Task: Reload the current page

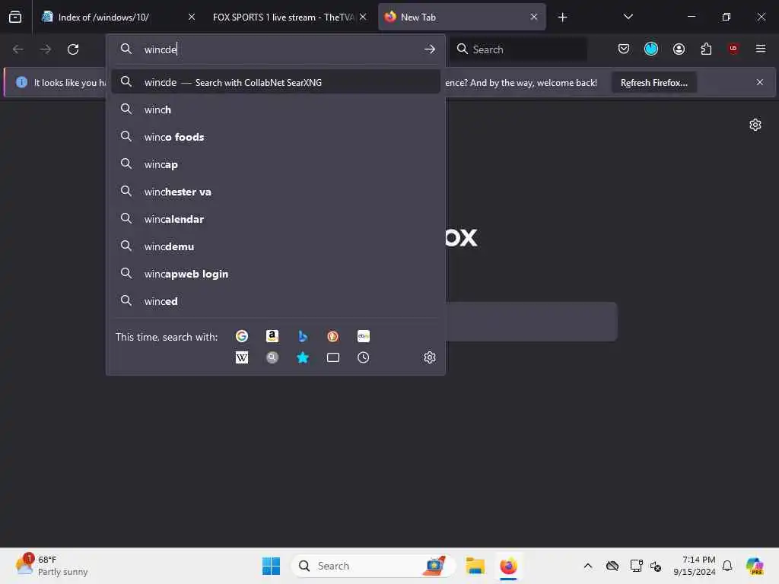Action: [x=73, y=49]
